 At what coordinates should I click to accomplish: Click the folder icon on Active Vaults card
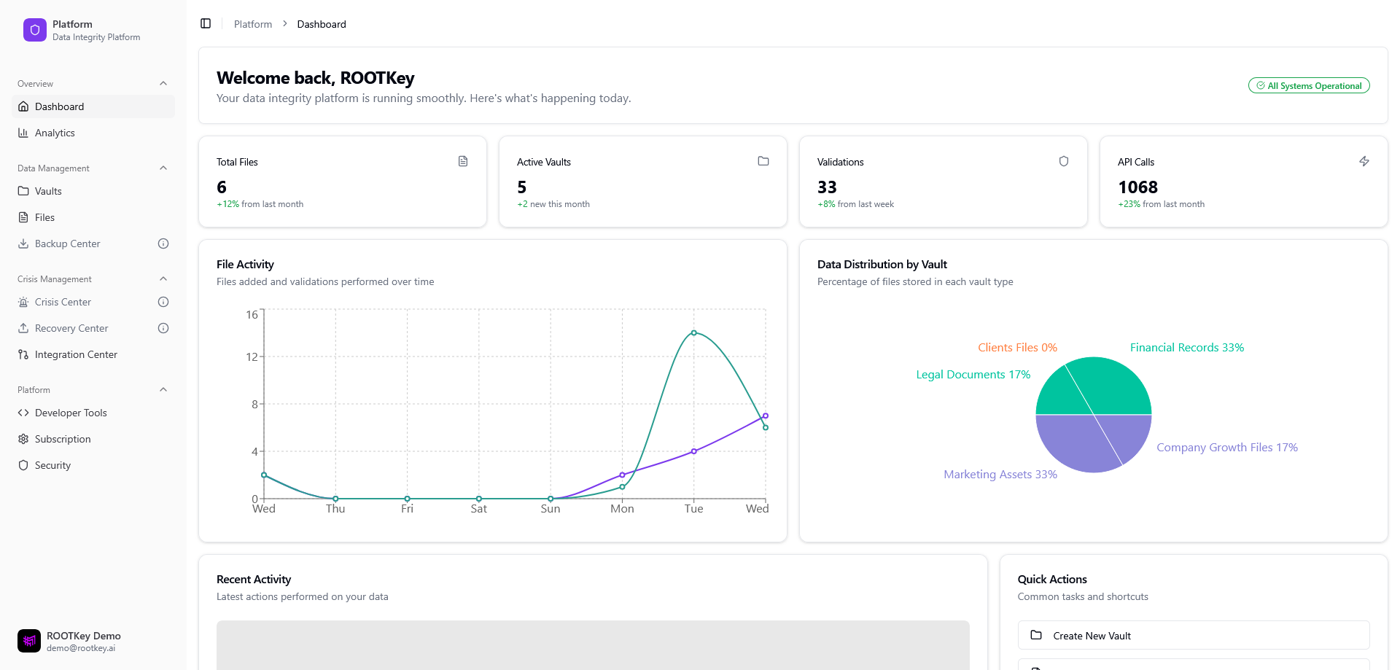(763, 161)
